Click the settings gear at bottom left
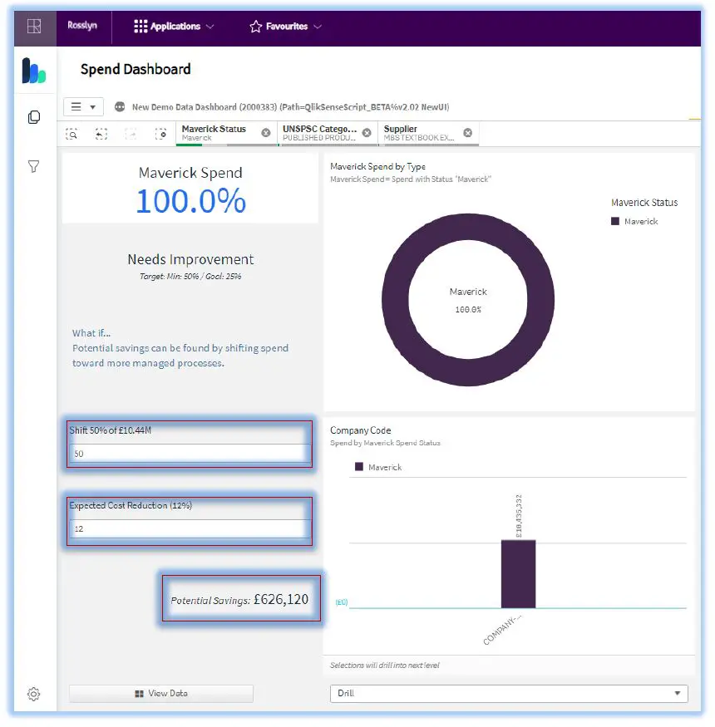 tap(33, 694)
